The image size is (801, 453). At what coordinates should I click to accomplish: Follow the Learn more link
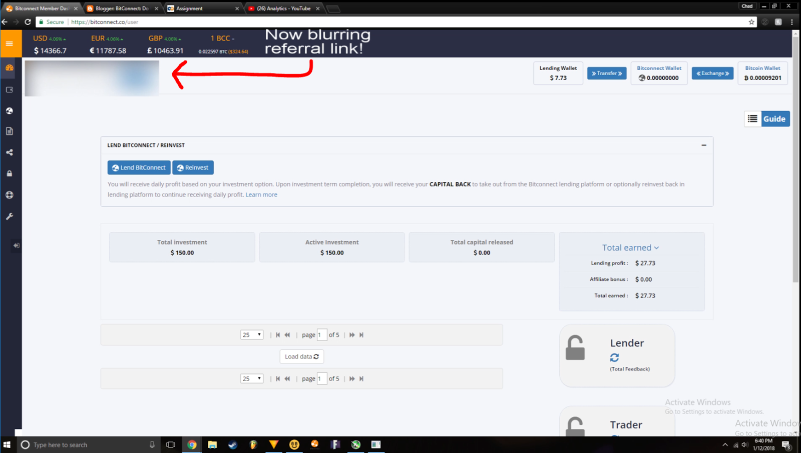[261, 195]
